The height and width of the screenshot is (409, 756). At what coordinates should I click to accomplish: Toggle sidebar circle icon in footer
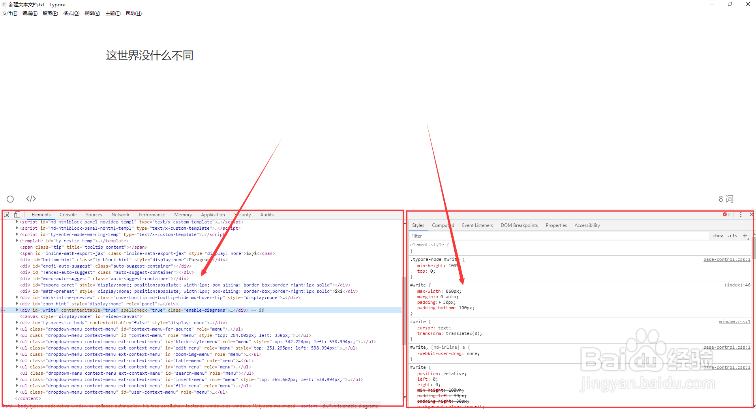coord(10,199)
